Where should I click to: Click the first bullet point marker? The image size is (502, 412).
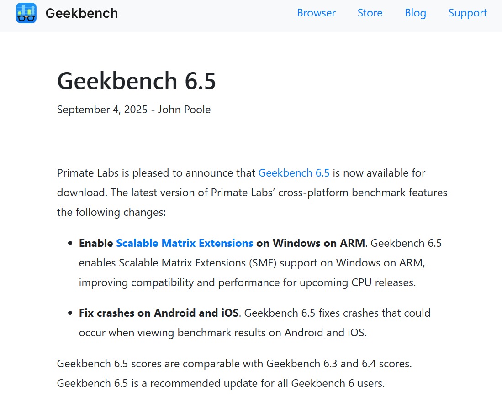tap(70, 244)
